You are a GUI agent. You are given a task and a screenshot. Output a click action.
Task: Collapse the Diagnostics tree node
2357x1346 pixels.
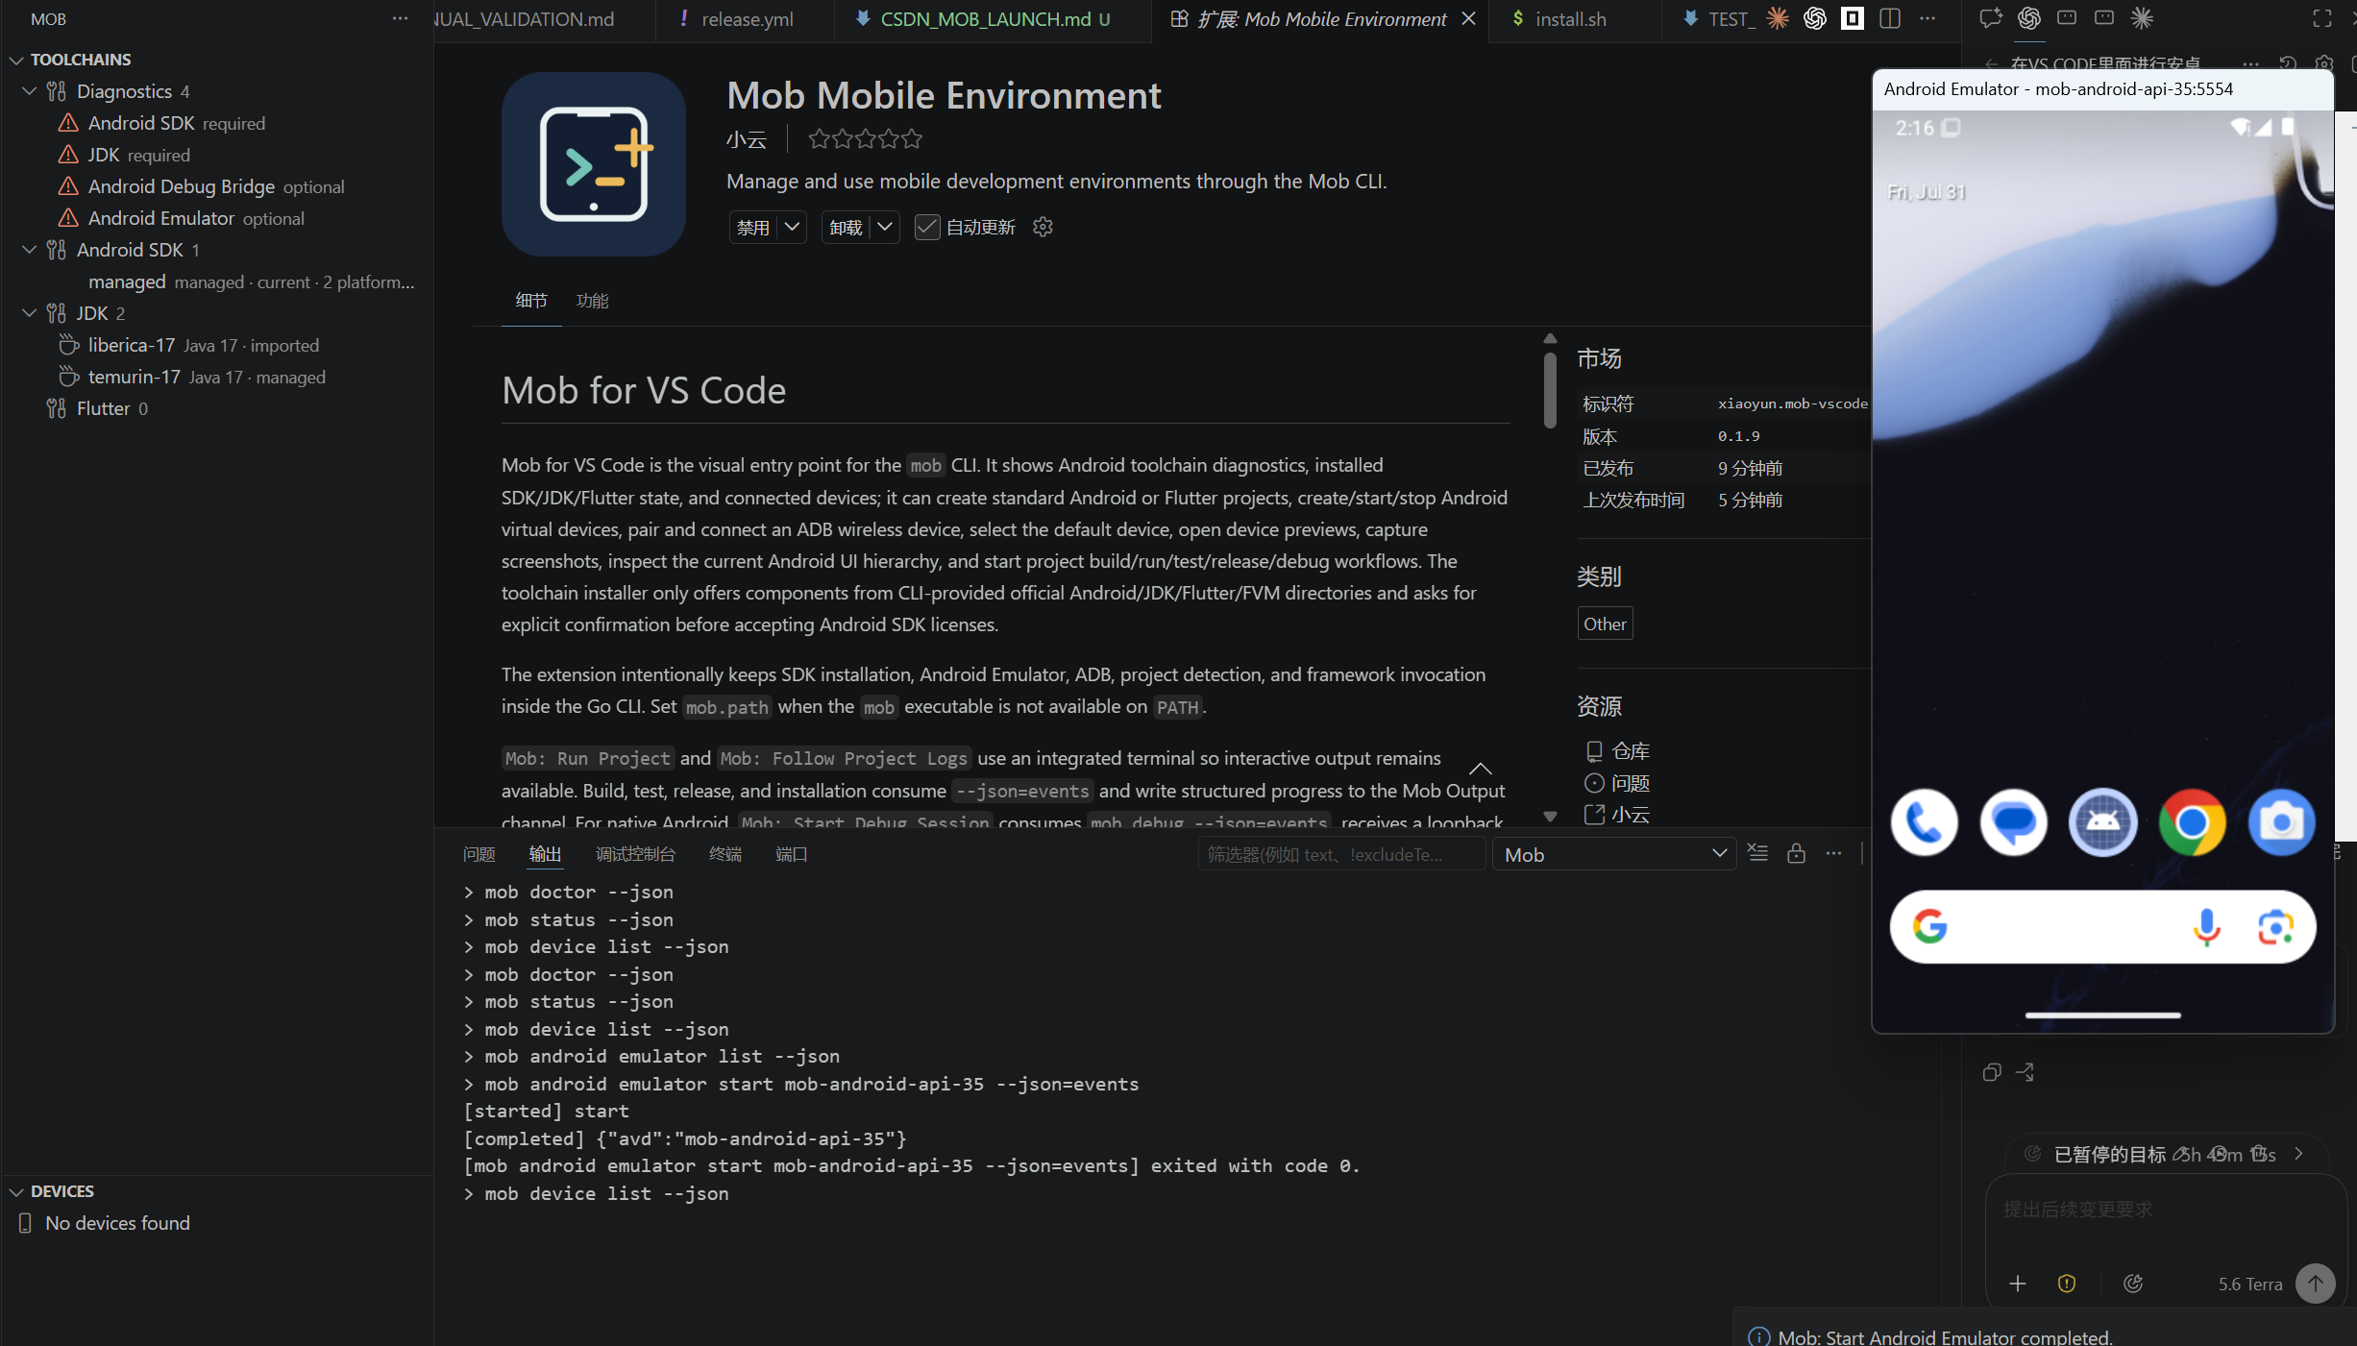[x=29, y=91]
